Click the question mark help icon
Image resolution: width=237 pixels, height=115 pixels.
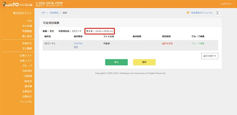tap(188, 13)
